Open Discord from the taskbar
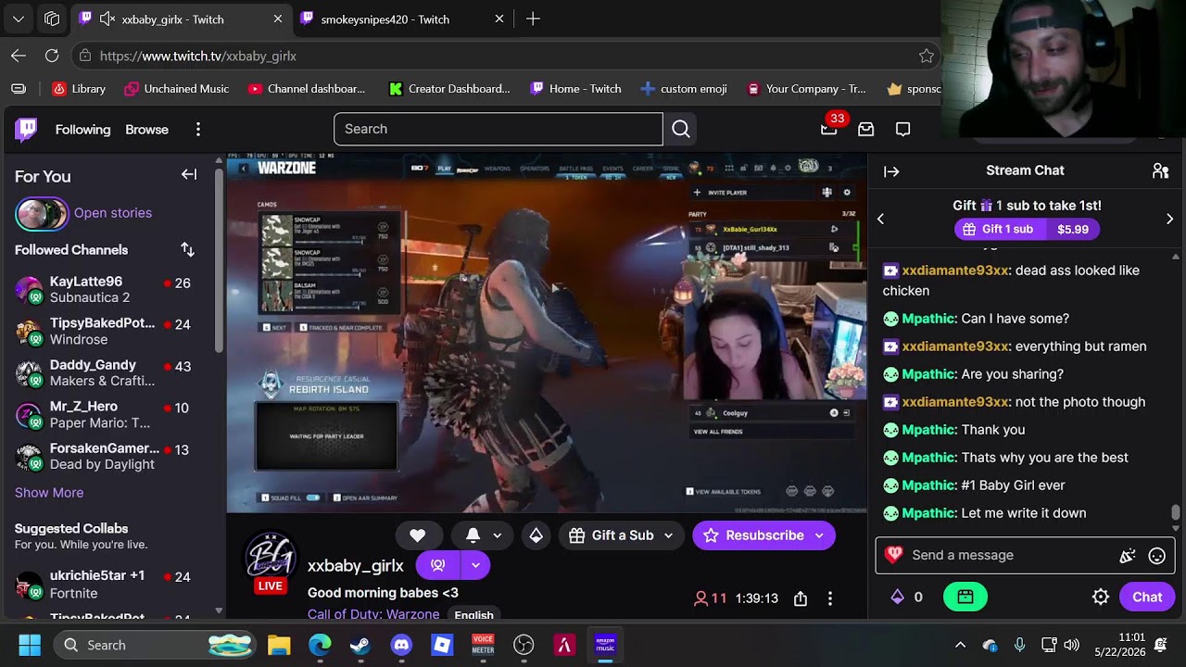The width and height of the screenshot is (1186, 667). [x=401, y=645]
